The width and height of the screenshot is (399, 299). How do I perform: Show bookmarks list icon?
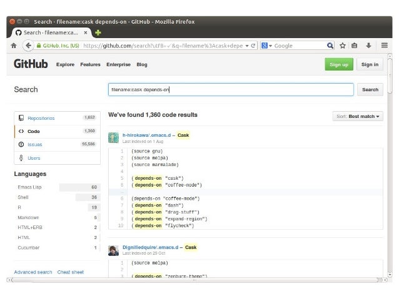pos(354,46)
